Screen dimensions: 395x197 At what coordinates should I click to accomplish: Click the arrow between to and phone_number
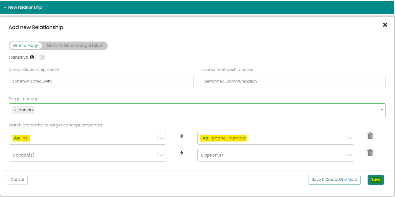(181, 136)
